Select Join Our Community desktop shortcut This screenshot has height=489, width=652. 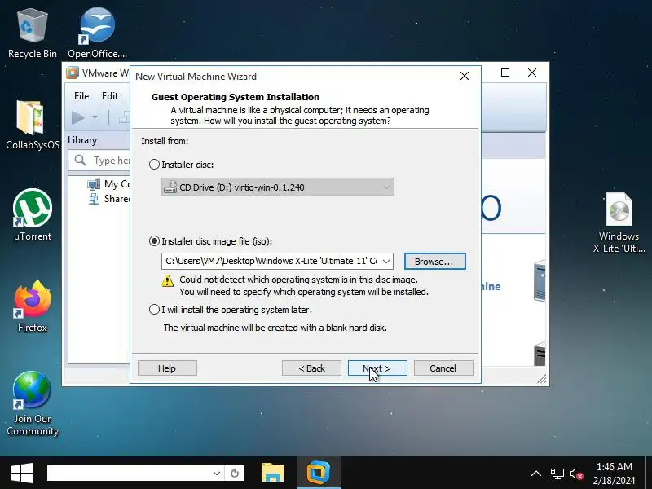click(x=33, y=403)
